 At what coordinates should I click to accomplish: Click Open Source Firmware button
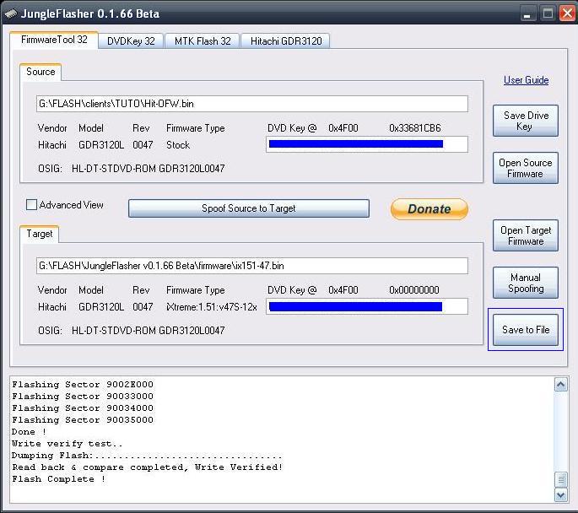pyautogui.click(x=526, y=168)
